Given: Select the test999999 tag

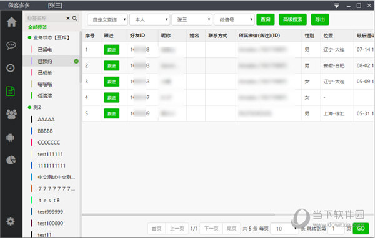Looking at the screenshot, I should 51,212.
